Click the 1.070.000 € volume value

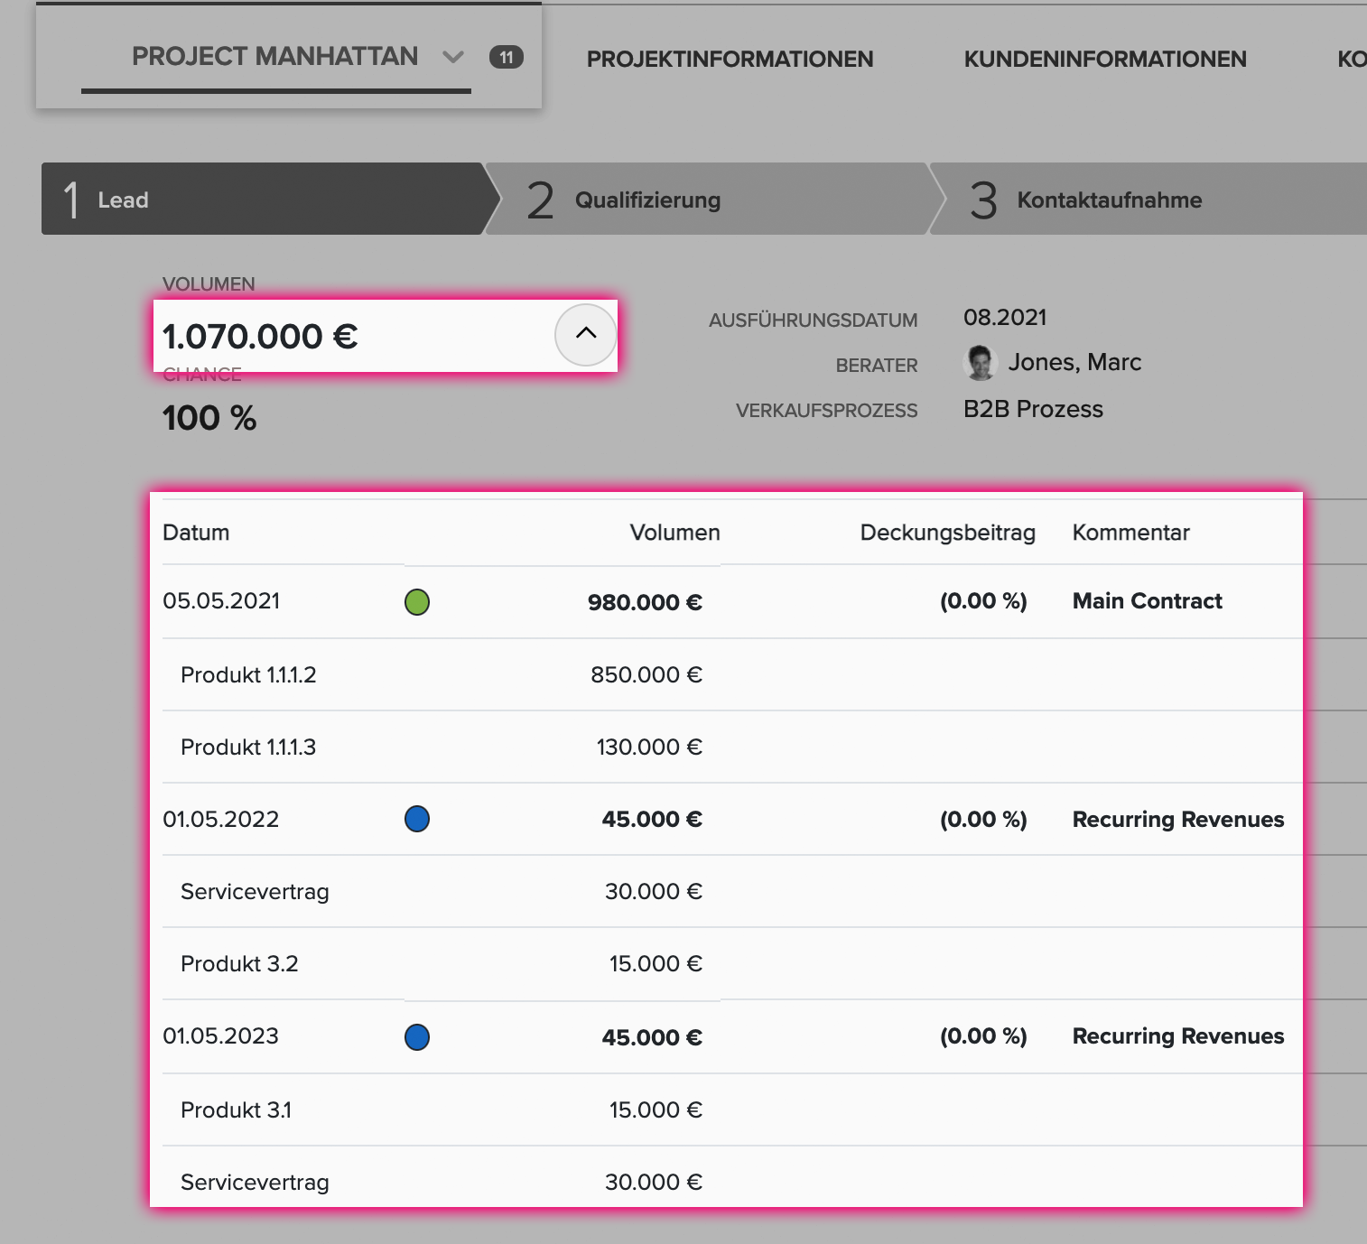click(260, 337)
